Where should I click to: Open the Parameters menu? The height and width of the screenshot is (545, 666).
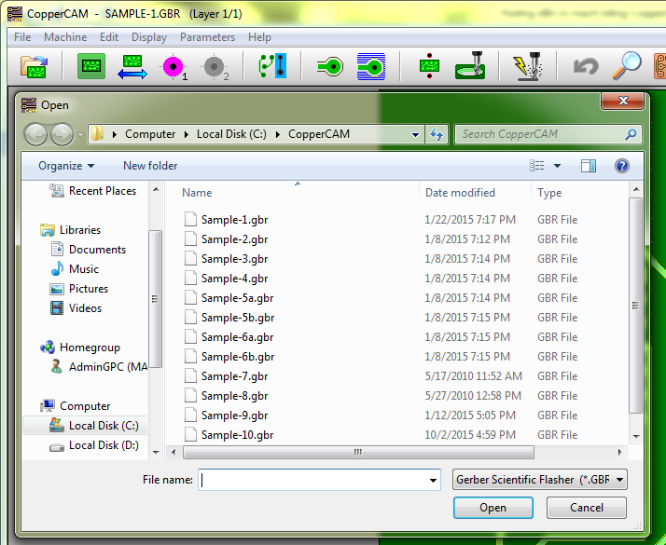coord(207,37)
